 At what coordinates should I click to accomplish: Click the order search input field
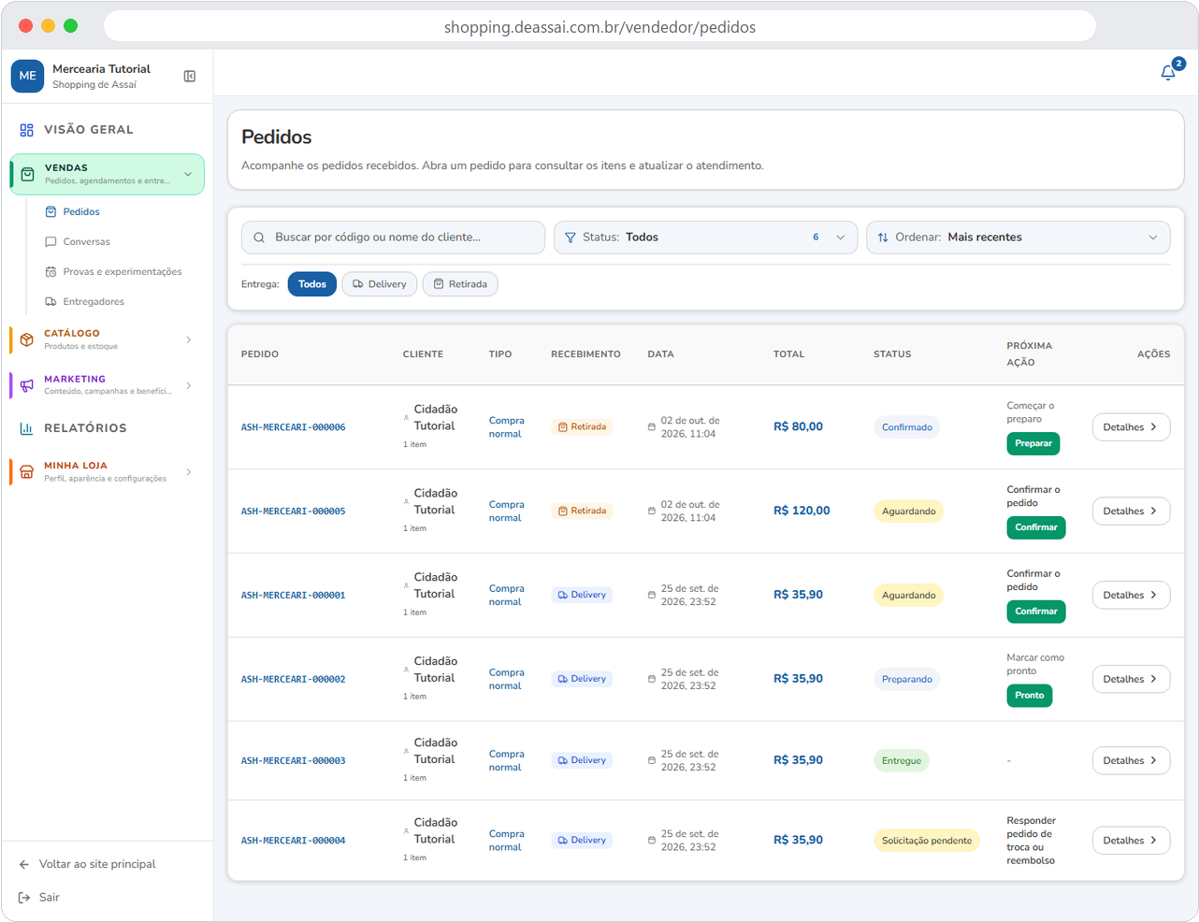(x=393, y=238)
